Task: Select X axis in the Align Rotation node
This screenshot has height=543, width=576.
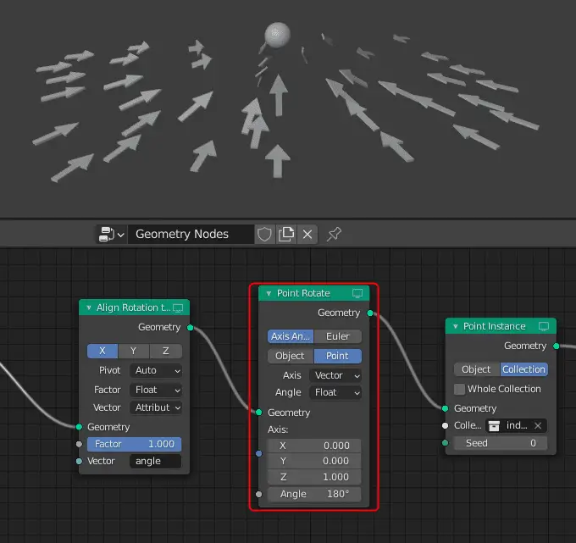Action: (102, 351)
